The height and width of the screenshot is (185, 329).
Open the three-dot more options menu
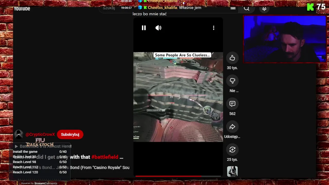coord(214,28)
